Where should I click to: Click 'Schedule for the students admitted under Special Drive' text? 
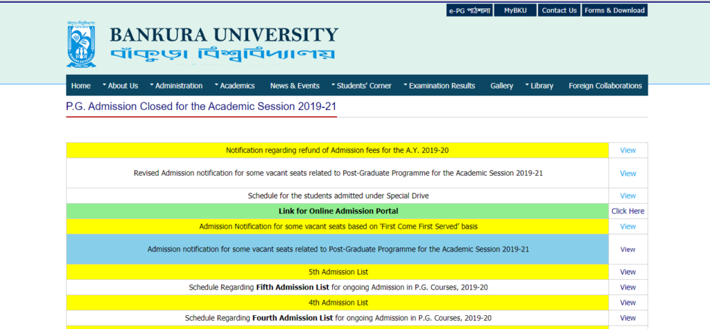(338, 196)
